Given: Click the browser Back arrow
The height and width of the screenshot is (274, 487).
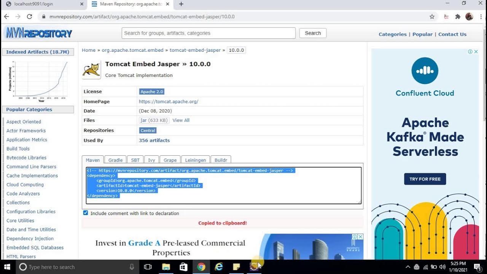Looking at the screenshot, I should [6, 17].
